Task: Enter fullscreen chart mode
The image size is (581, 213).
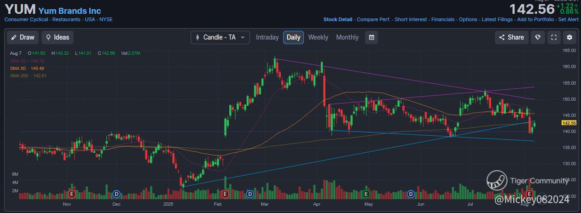Action: pyautogui.click(x=554, y=37)
